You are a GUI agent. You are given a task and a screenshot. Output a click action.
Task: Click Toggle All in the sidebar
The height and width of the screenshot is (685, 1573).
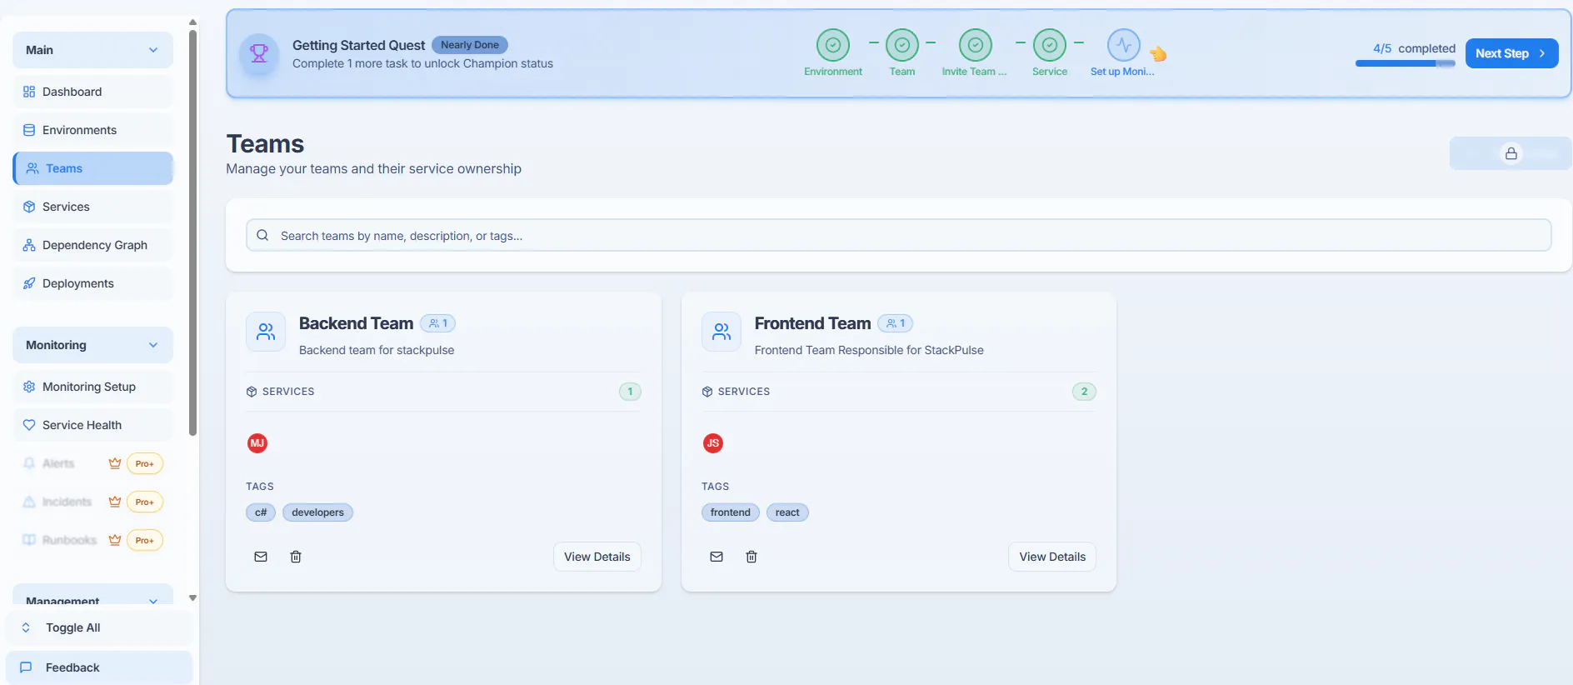(99, 627)
